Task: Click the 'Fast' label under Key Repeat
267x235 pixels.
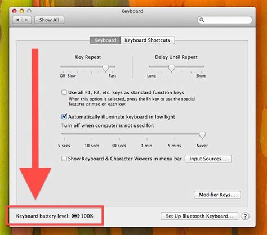Action: [x=112, y=76]
